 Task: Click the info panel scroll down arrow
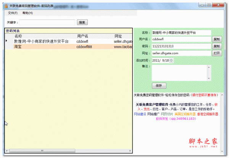222,151
